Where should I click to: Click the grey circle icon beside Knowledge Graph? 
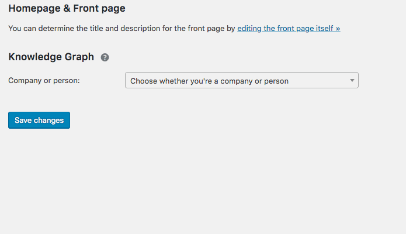[105, 57]
